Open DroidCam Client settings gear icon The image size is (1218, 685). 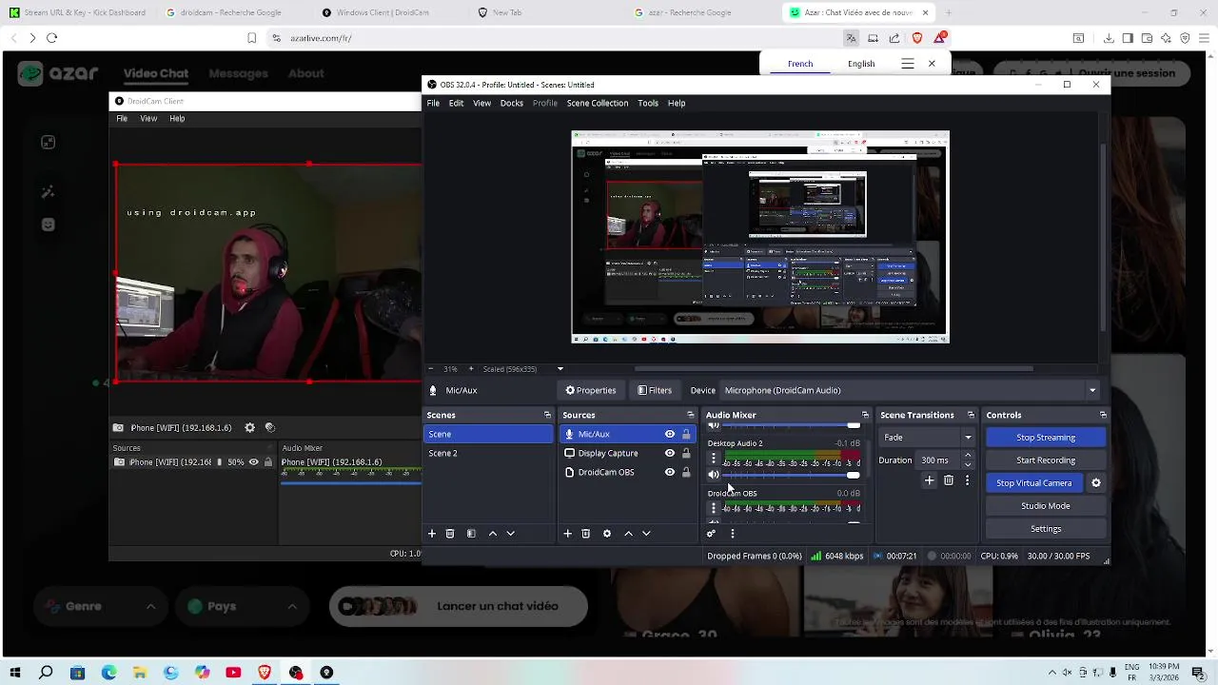pyautogui.click(x=250, y=428)
